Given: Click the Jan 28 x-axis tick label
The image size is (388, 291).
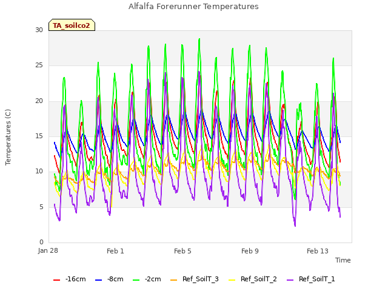Looking at the screenshot, I should coord(48,250).
